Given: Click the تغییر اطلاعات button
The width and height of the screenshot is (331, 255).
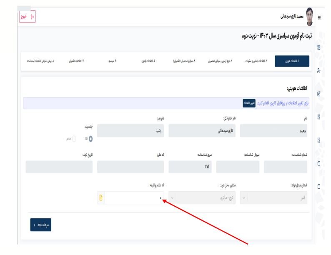Looking at the screenshot, I should click(249, 103).
